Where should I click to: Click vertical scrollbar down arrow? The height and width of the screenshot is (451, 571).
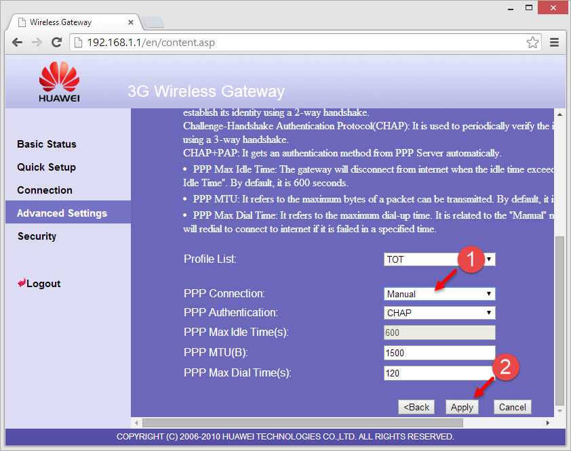tap(559, 411)
